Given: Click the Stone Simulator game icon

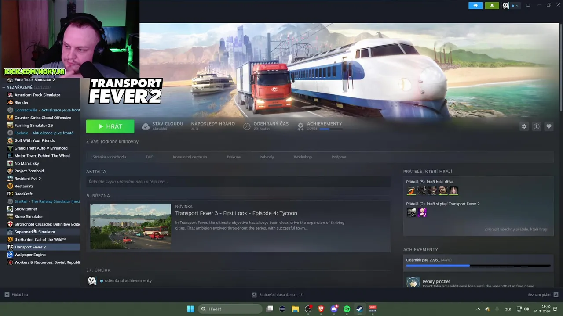Looking at the screenshot, I should (x=10, y=217).
